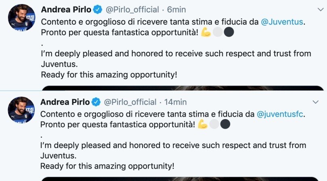Click Andrea Pirlo's name on the 6min tweet
Image resolution: width=327 pixels, height=181 pixels.
click(66, 10)
